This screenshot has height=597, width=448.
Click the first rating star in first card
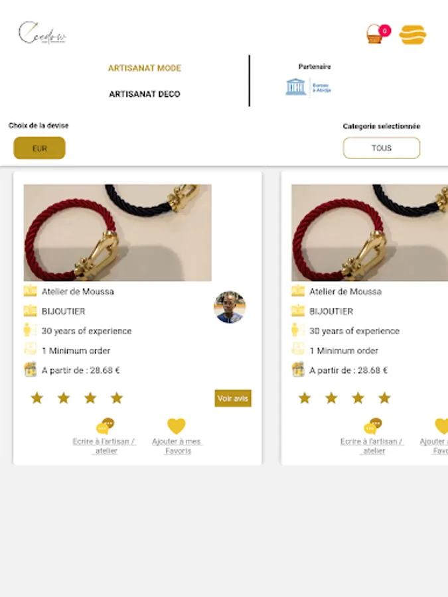[x=37, y=398]
